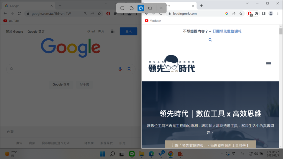The height and width of the screenshot is (159, 283).
Task: Open 廣告 footer link on Google page
Action: (x=19, y=143)
